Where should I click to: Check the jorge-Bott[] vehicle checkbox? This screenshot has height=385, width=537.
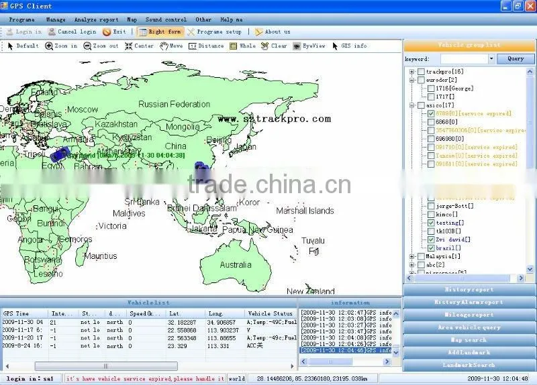[x=431, y=206]
